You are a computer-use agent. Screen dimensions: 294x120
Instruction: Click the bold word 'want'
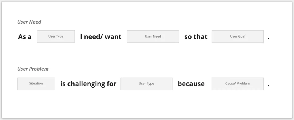(113, 37)
